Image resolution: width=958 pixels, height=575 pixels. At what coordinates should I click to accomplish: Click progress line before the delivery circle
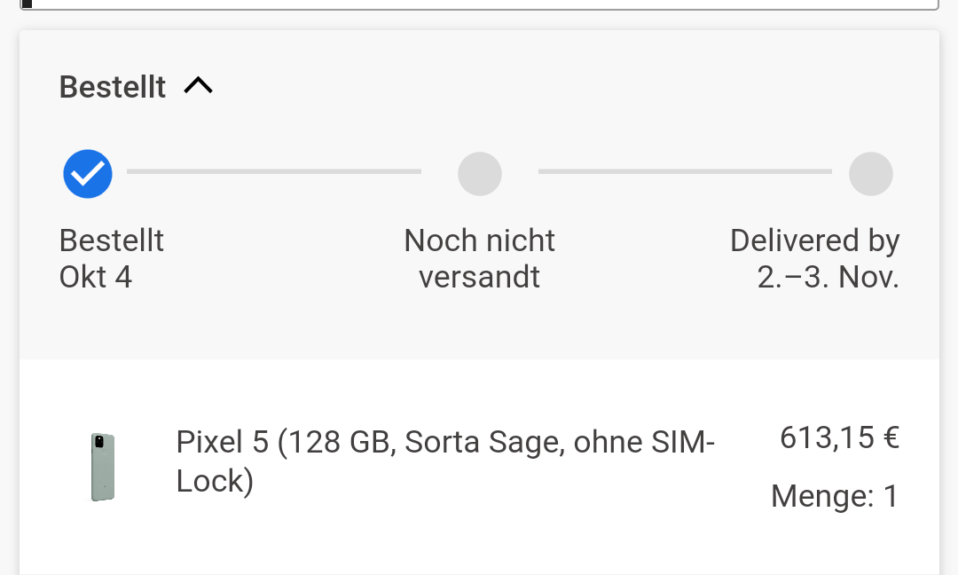coord(685,172)
